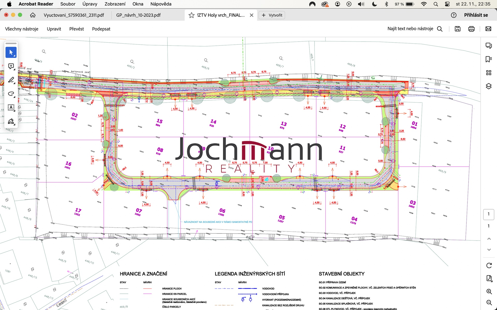Viewport: 497px width, 310px height.
Task: Click the search magnifier icon
Action: tap(440, 29)
